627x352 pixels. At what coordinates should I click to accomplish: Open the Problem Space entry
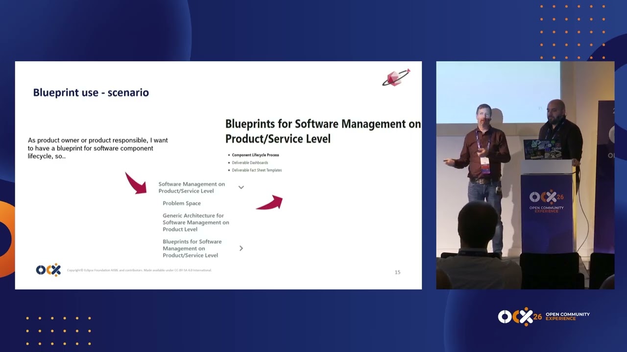tap(182, 203)
